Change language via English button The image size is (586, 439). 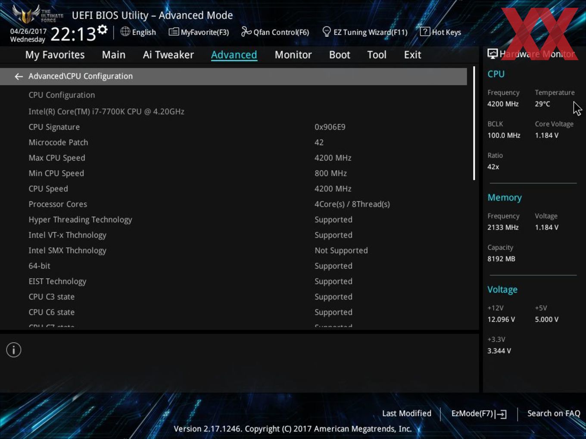138,32
